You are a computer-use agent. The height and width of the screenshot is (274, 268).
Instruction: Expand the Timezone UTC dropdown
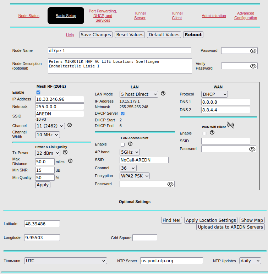tap(65, 261)
